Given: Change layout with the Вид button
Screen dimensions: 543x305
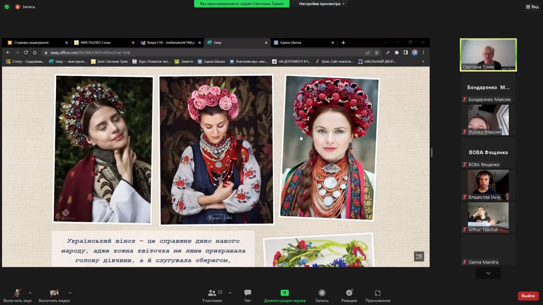Looking at the screenshot, I should (532, 7).
